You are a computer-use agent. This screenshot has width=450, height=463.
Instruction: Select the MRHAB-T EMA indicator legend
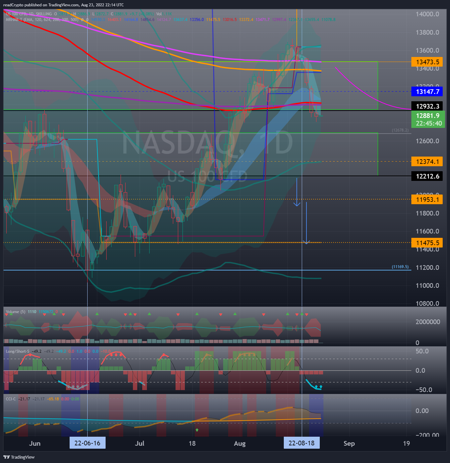[x=42, y=20]
